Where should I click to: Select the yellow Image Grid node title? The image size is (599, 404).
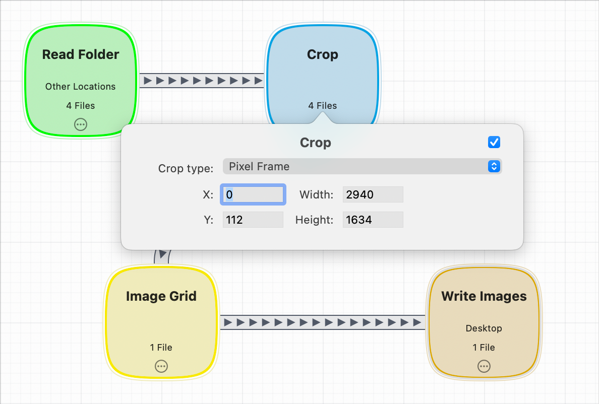point(161,296)
